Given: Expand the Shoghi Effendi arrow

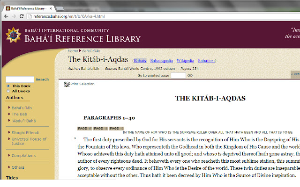Looking at the screenshot, I should click(x=9, y=132).
